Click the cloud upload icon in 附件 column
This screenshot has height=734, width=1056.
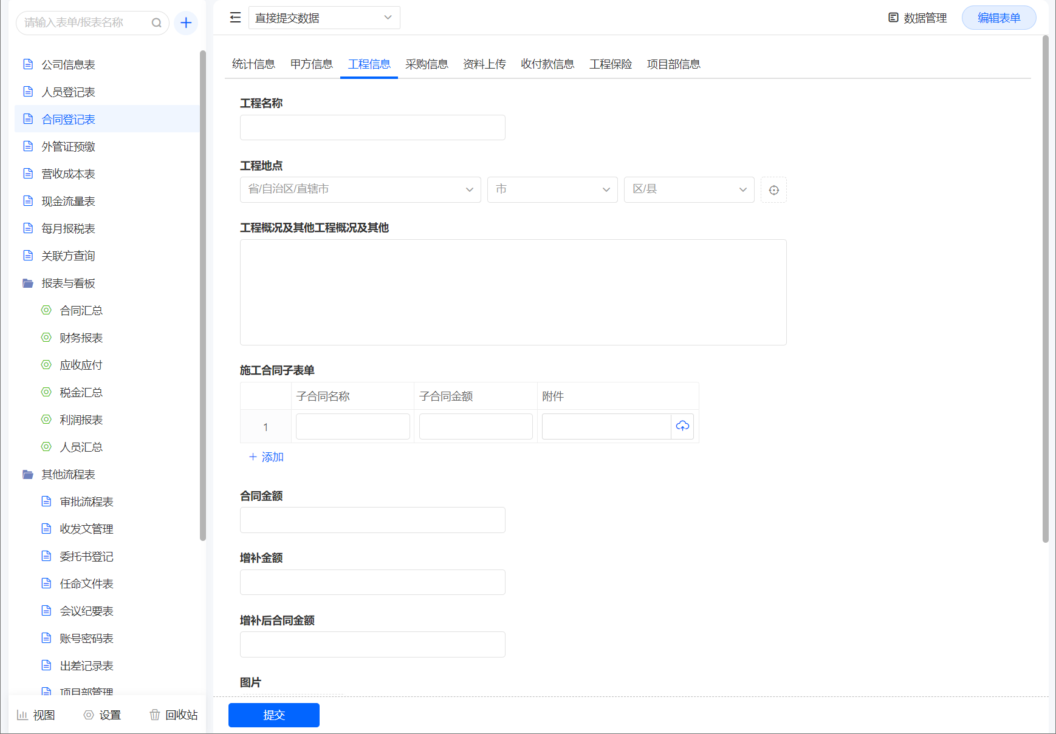point(682,426)
